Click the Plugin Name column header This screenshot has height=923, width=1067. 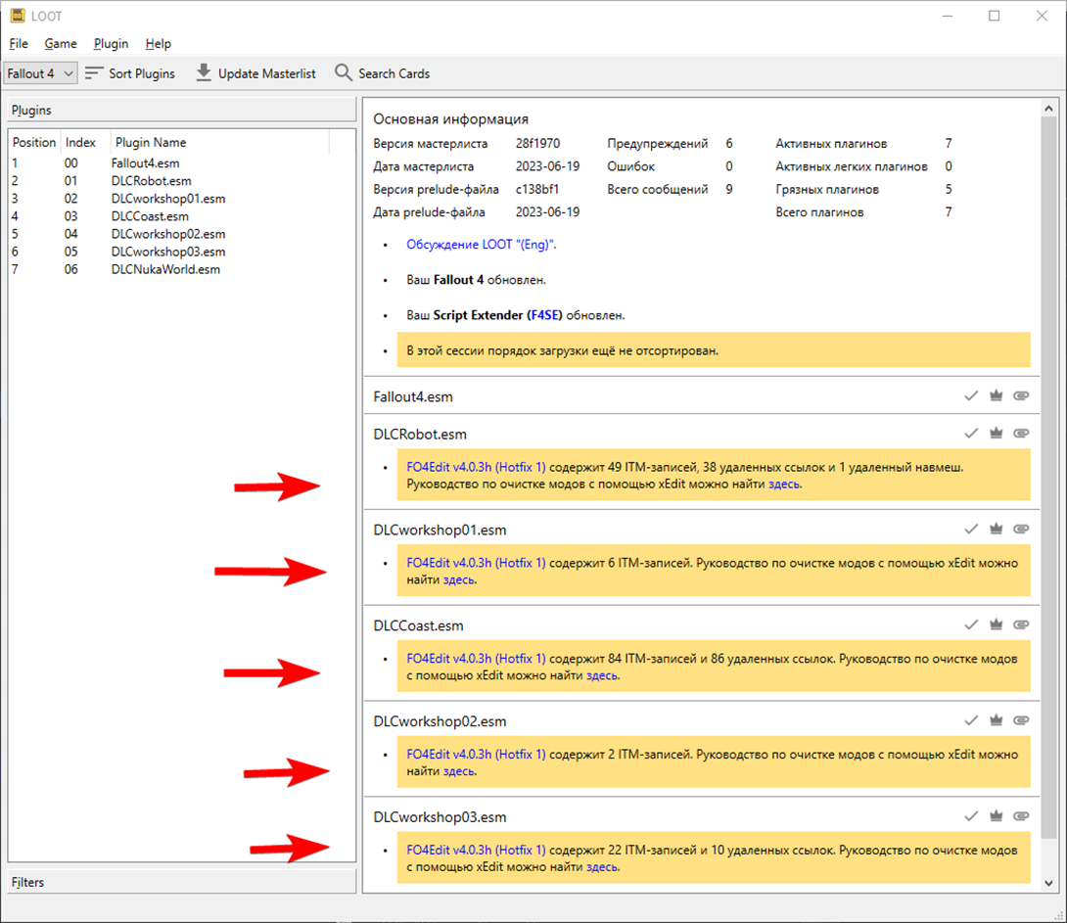pos(220,142)
